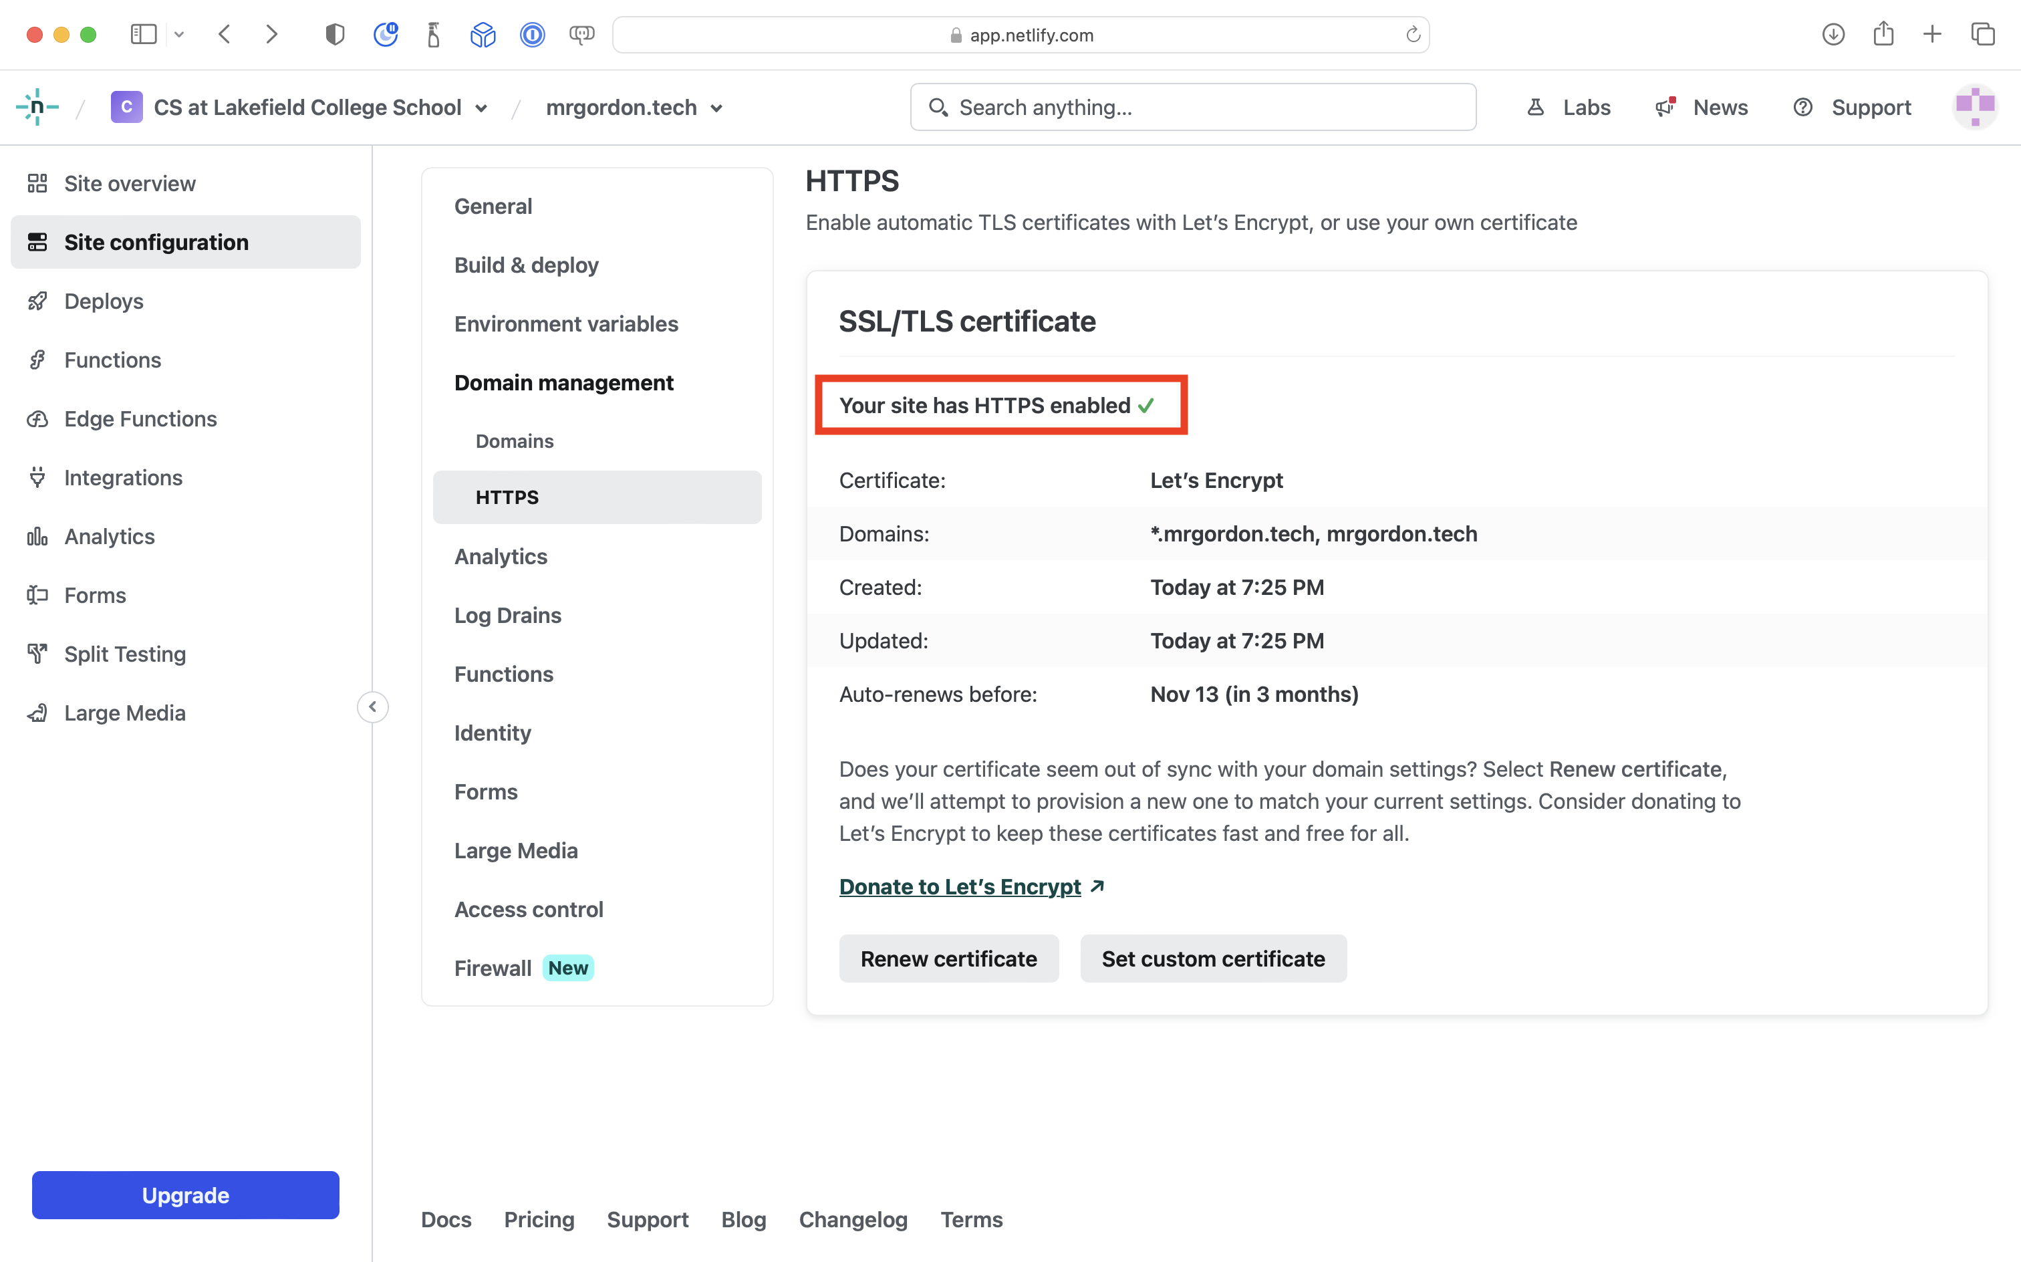Viewport: 2021px width, 1262px height.
Task: Click the Edge Functions icon
Action: 39,417
